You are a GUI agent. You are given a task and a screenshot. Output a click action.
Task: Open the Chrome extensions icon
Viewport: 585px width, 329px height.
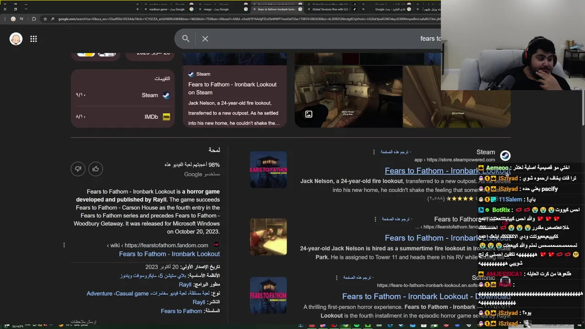point(34,19)
